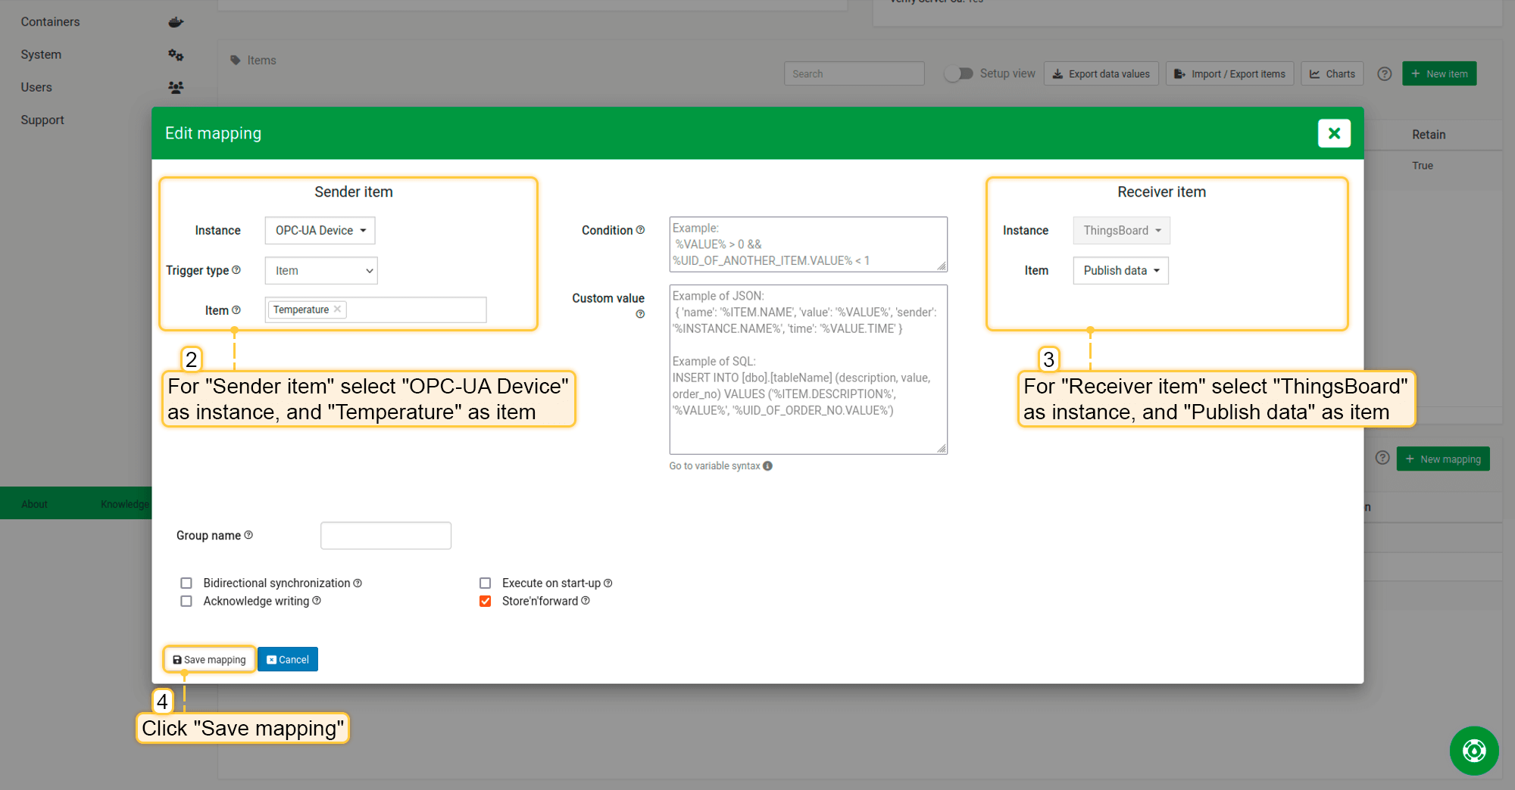
Task: Click into the Group name input field
Action: click(x=386, y=536)
